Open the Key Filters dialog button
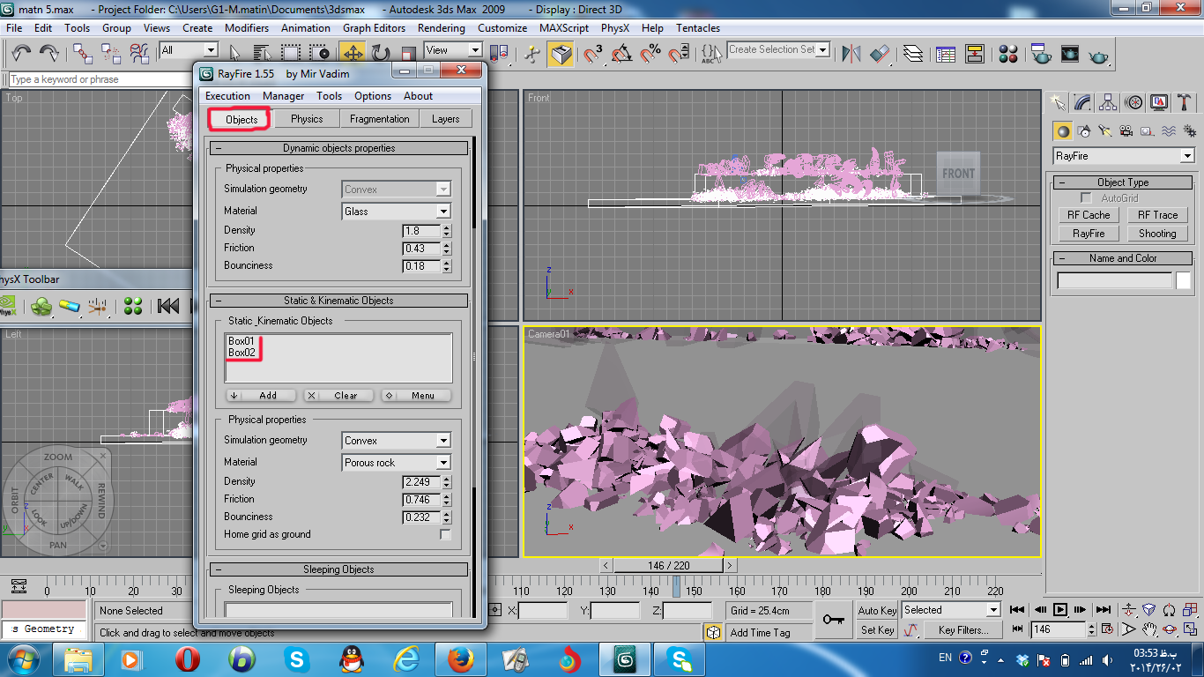Image resolution: width=1204 pixels, height=677 pixels. [x=963, y=630]
